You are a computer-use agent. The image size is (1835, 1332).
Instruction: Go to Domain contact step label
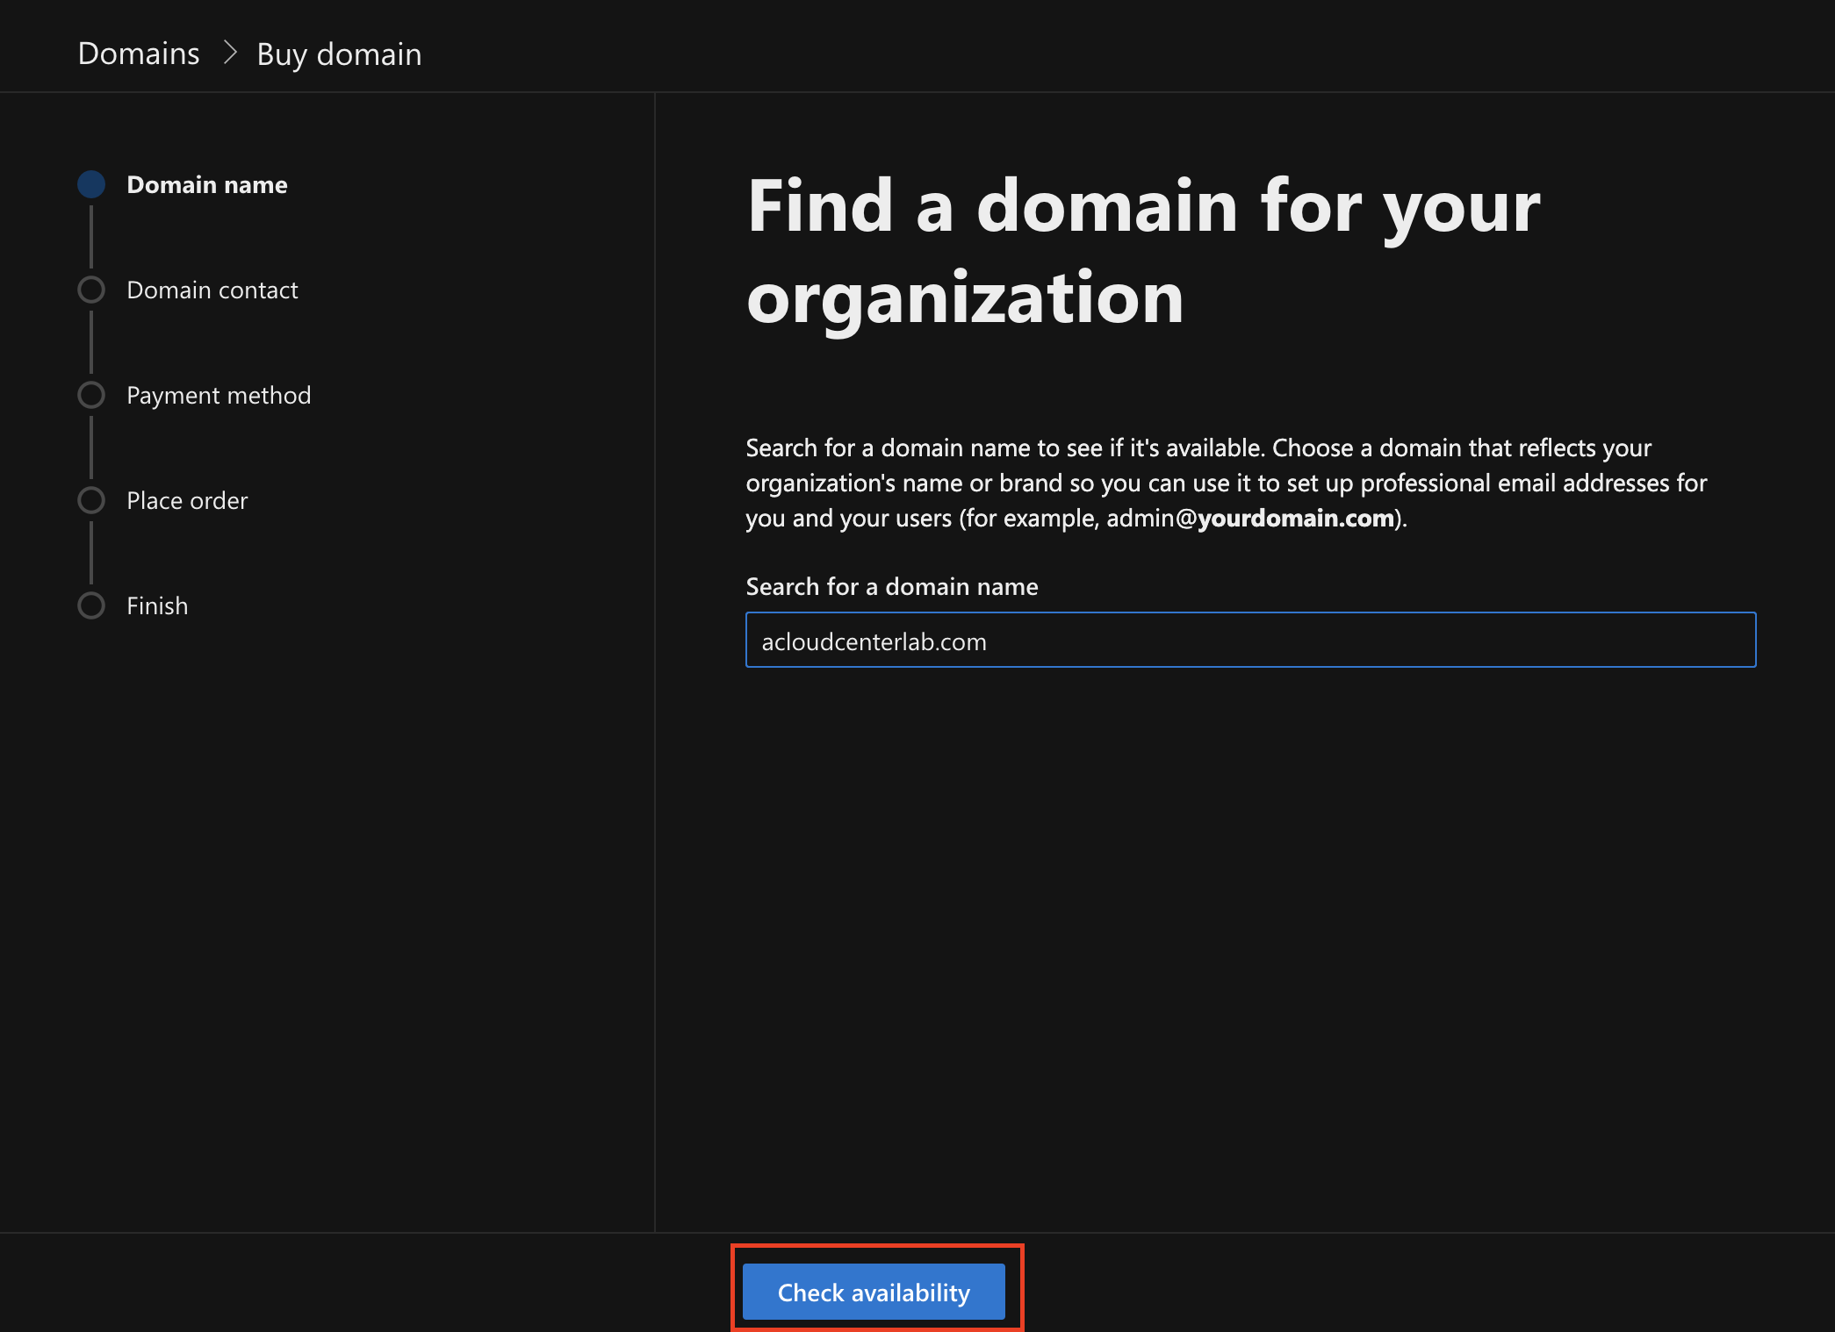212,290
